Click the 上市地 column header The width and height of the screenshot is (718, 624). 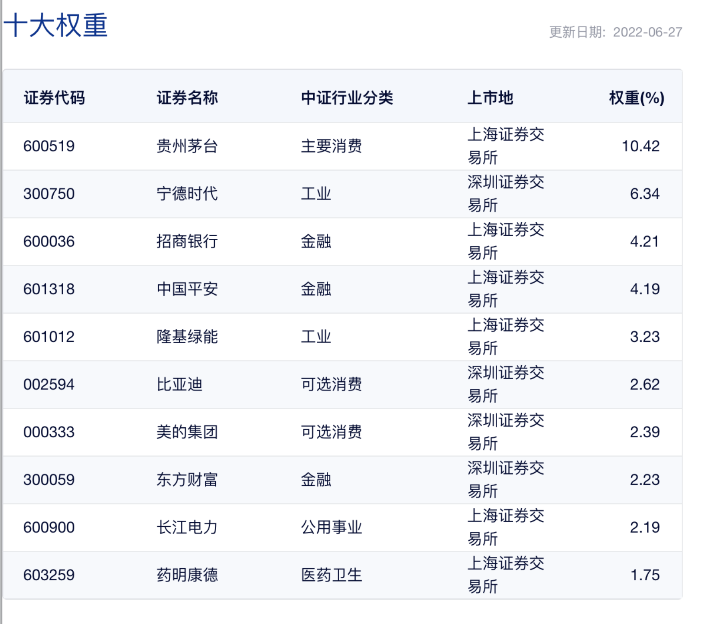pyautogui.click(x=490, y=97)
